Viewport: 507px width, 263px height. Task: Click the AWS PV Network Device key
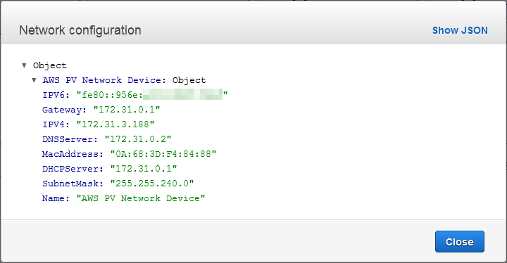(104, 80)
